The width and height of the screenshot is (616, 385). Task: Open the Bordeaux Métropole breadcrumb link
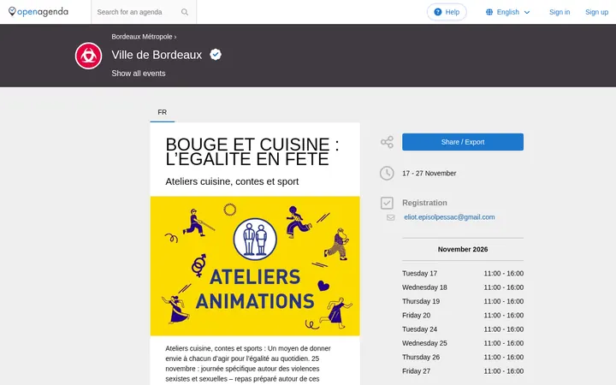(x=142, y=37)
